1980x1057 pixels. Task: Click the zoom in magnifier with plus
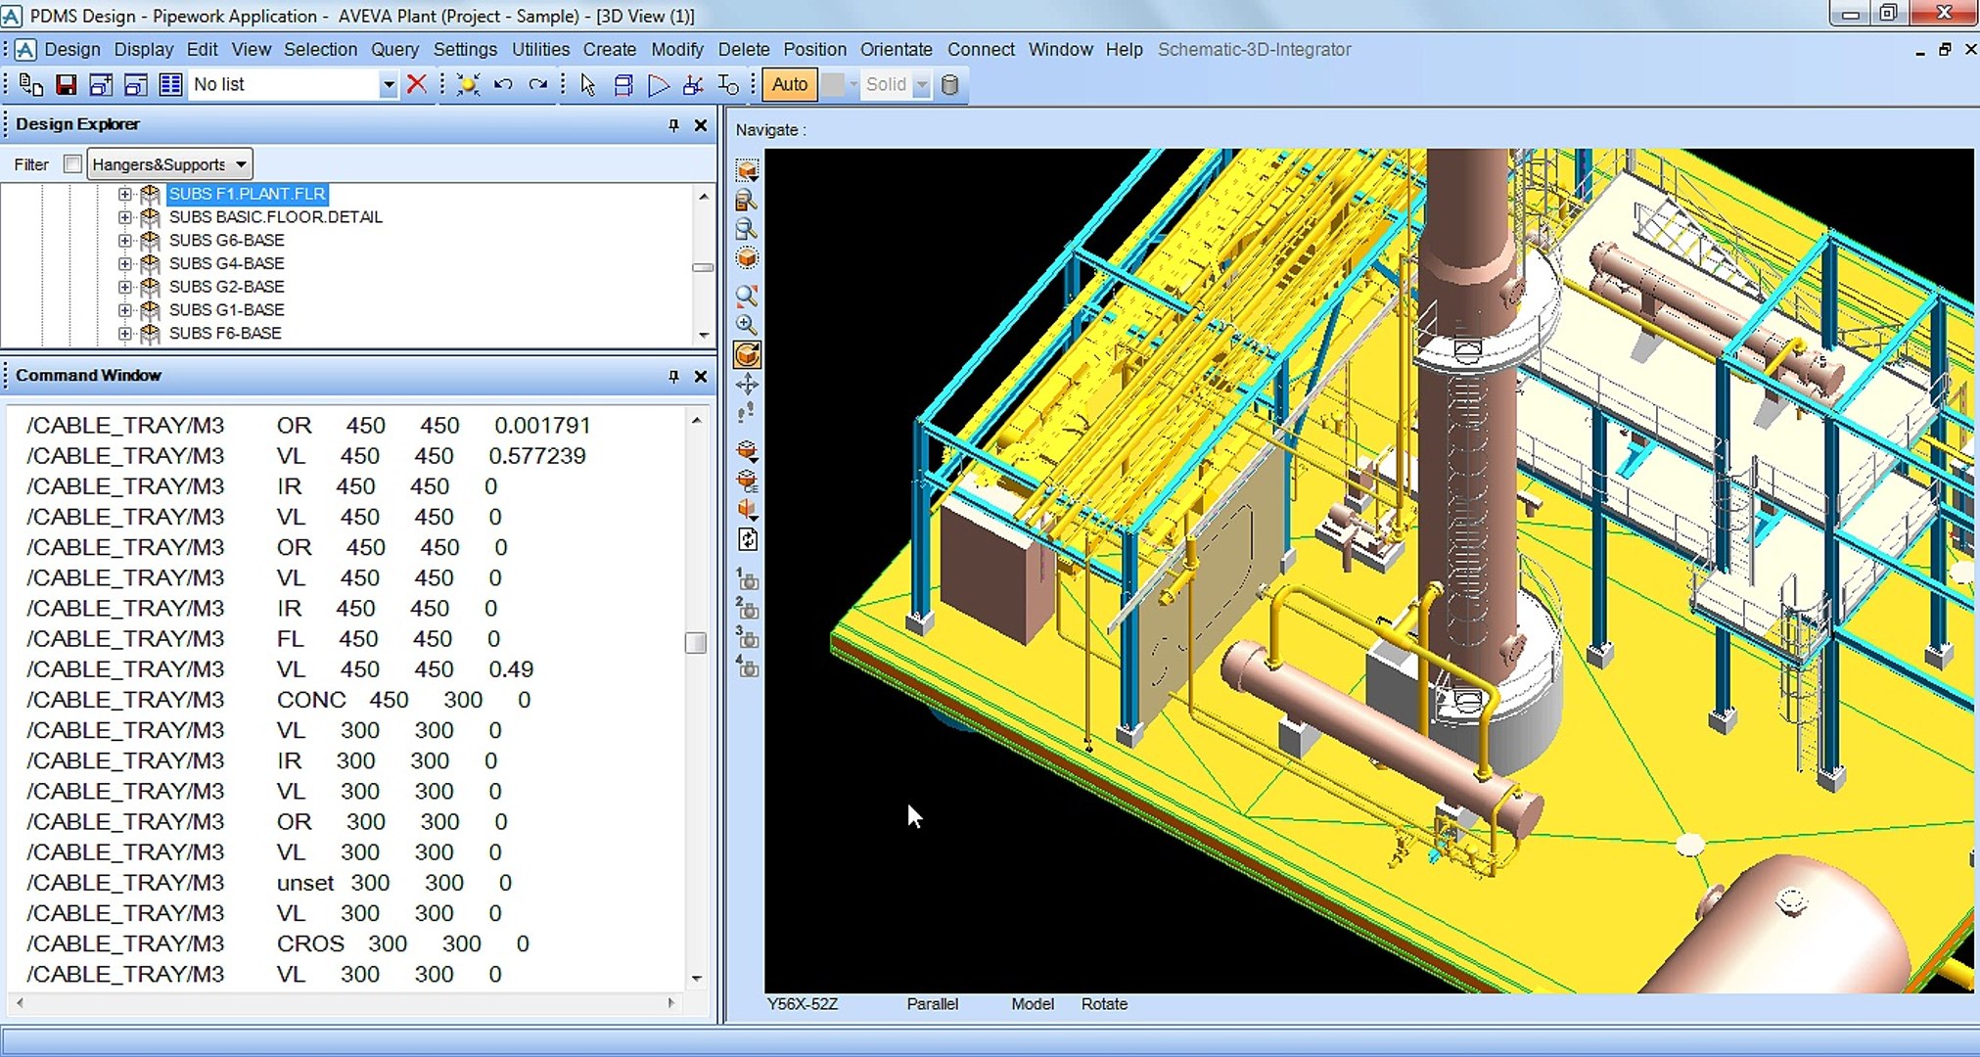747,325
